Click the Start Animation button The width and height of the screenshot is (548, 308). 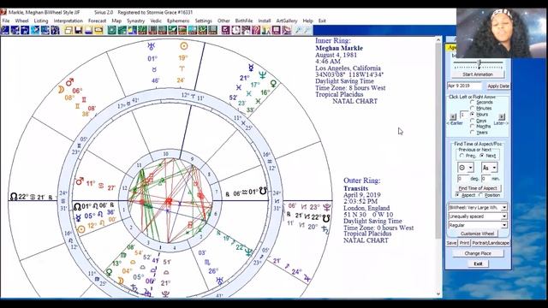(x=478, y=74)
